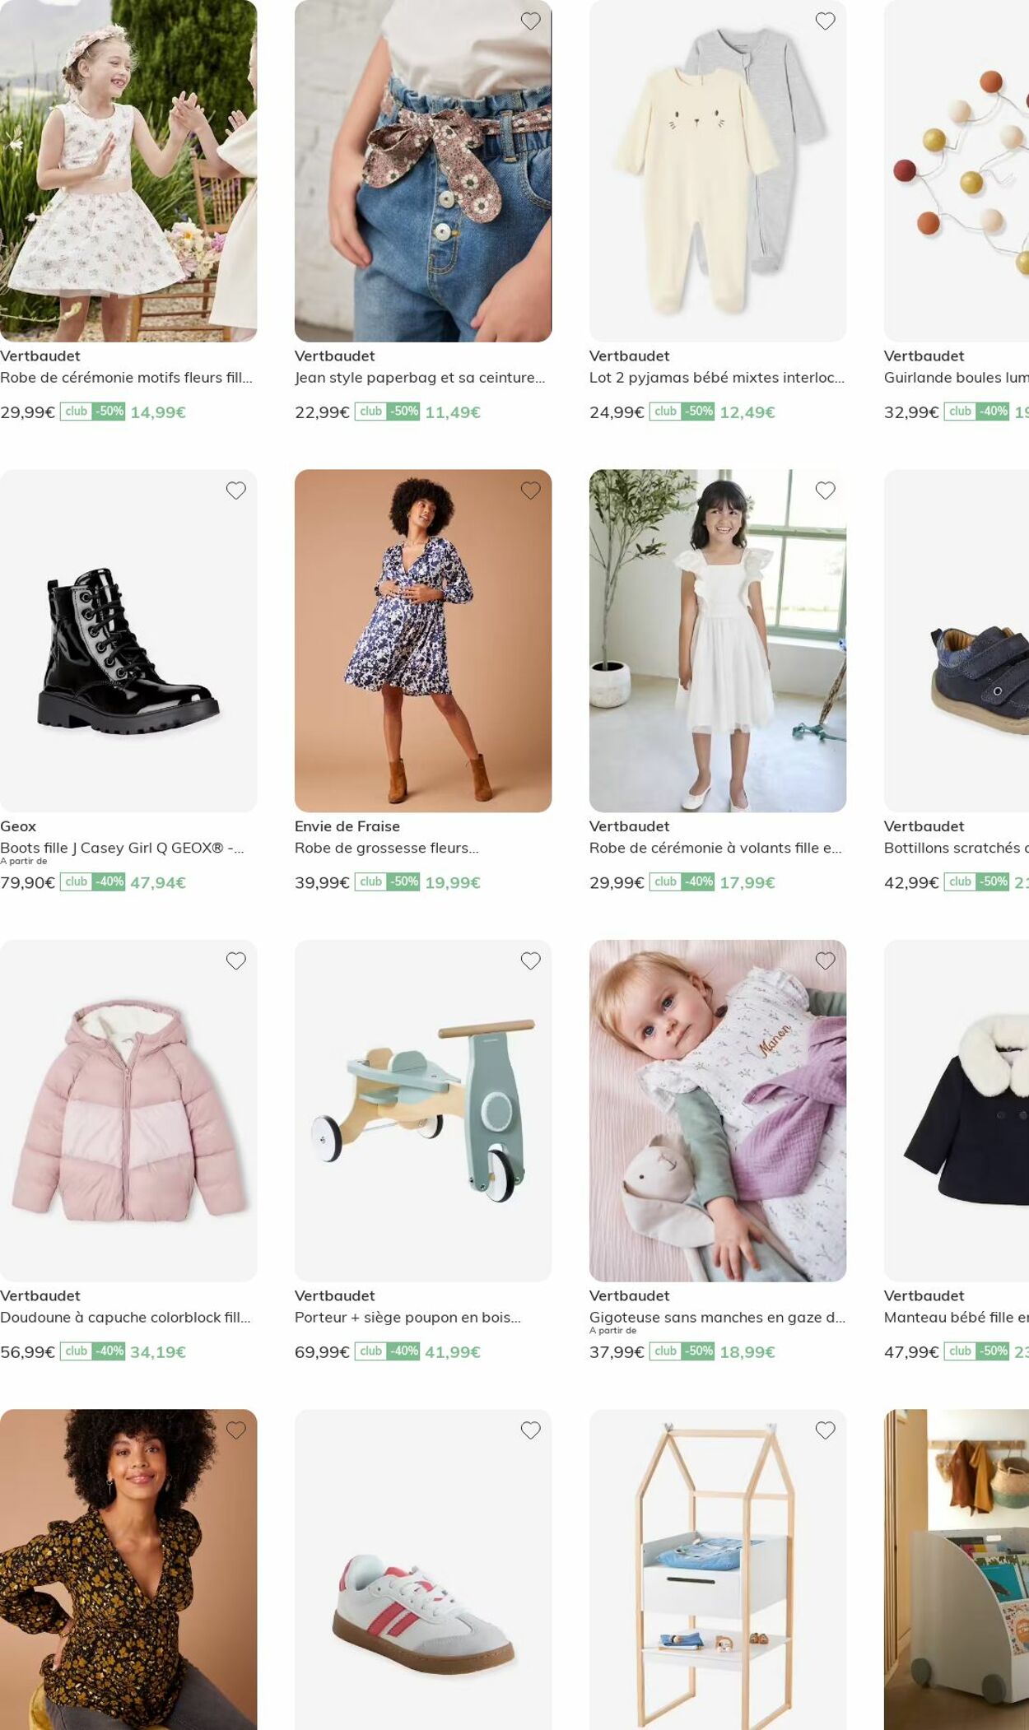Click club -50% badge on paperbag jean
Image resolution: width=1029 pixels, height=1730 pixels.
tap(387, 412)
